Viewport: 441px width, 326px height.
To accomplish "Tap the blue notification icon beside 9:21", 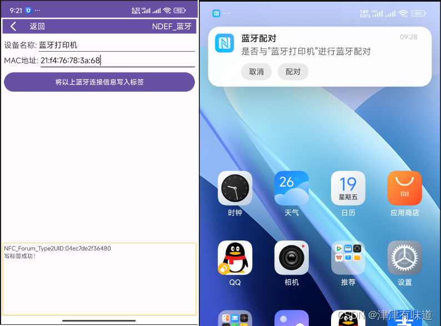I will pyautogui.click(x=28, y=11).
